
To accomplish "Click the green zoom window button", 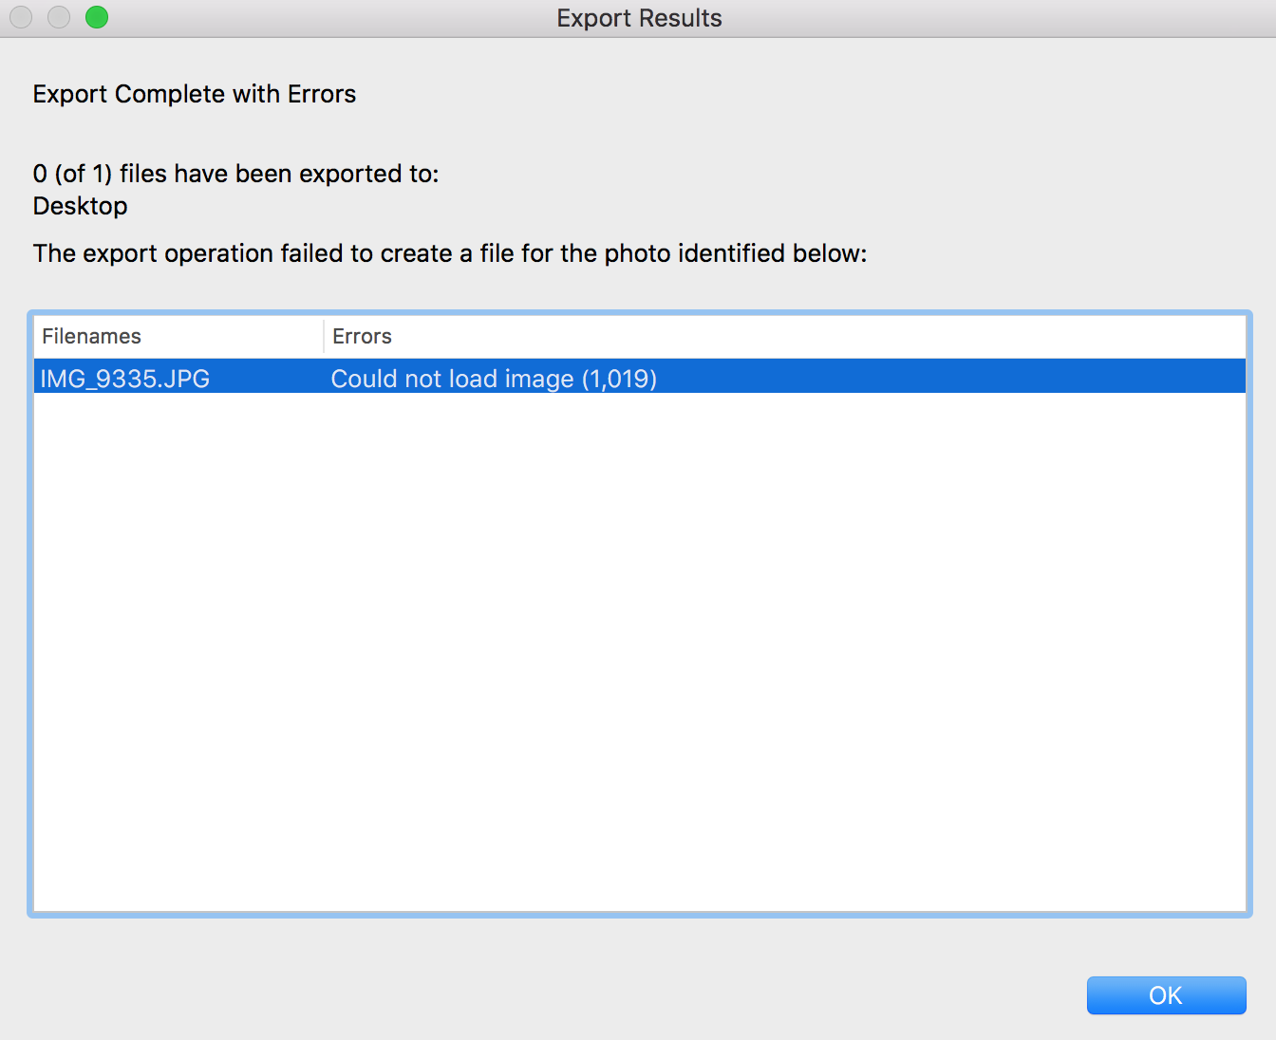I will pos(97,17).
